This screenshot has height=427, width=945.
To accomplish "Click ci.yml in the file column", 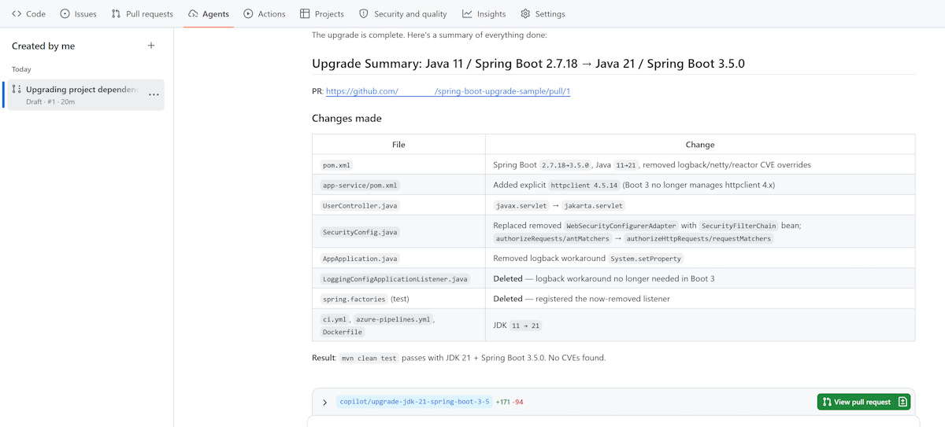I will [335, 319].
